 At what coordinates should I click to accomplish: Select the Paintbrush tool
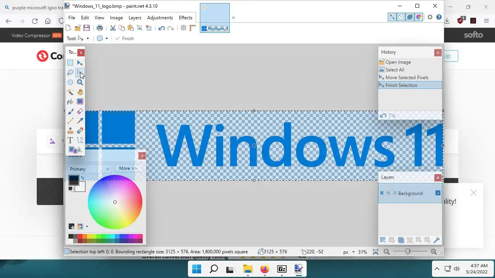(x=70, y=111)
